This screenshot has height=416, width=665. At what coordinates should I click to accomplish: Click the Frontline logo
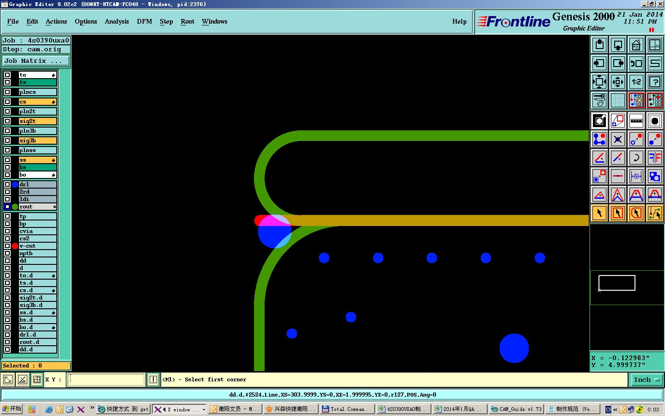pyautogui.click(x=514, y=22)
